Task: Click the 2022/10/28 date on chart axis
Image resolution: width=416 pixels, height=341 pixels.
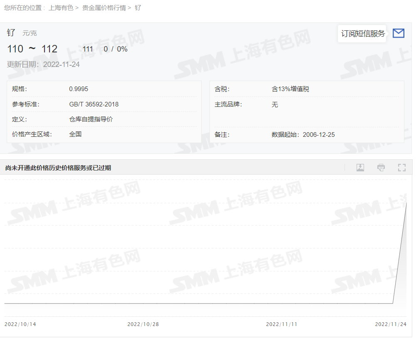Action: 143,324
